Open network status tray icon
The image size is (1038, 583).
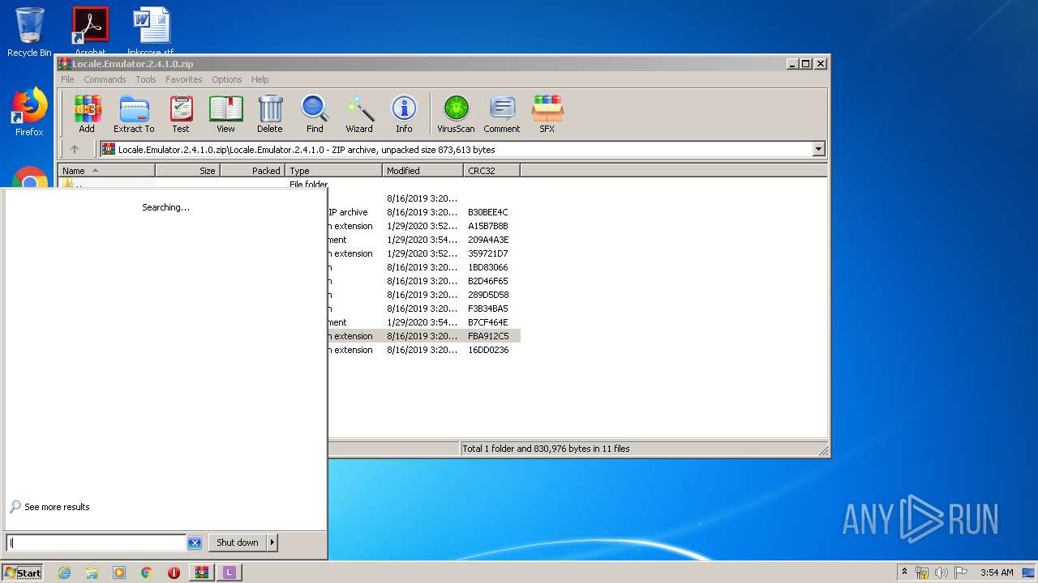[922, 572]
